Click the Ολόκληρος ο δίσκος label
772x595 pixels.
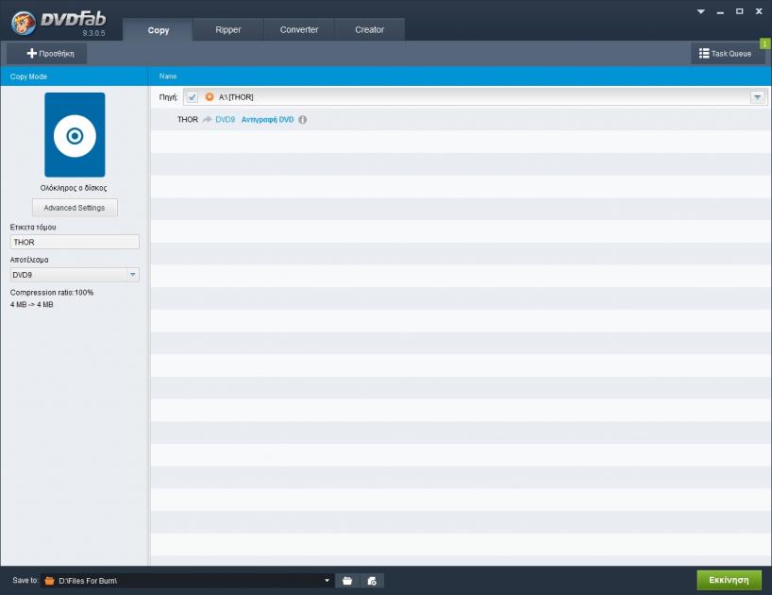click(74, 188)
